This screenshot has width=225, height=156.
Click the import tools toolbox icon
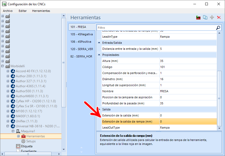pyautogui.click(x=198, y=17)
